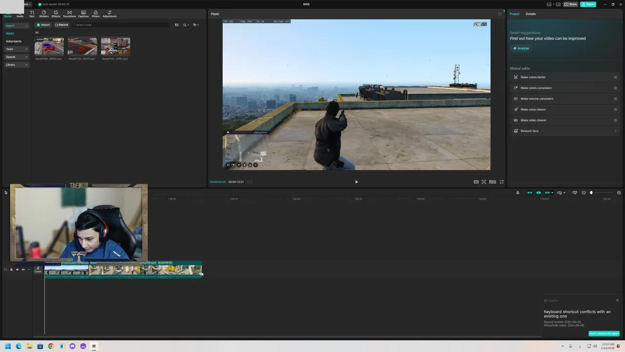Enable Make colors better

coord(615,77)
